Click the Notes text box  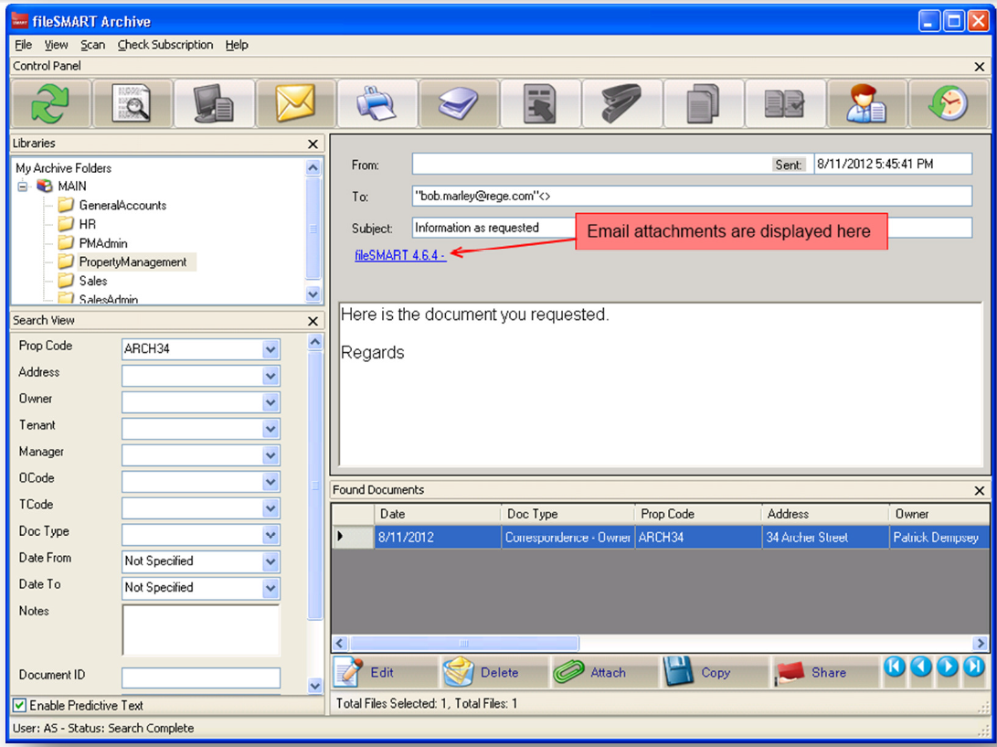click(201, 630)
